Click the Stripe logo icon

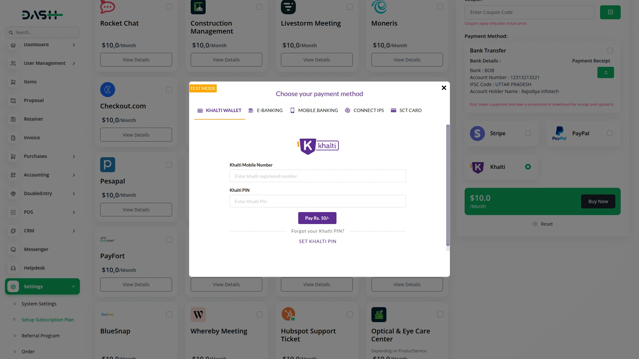click(477, 134)
